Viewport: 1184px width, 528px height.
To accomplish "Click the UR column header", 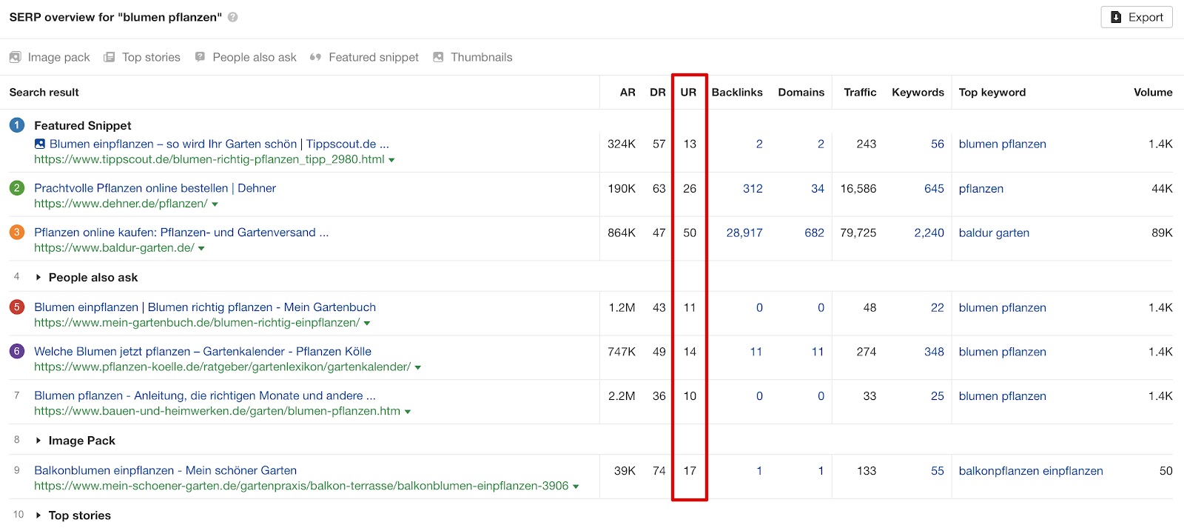I will point(688,93).
